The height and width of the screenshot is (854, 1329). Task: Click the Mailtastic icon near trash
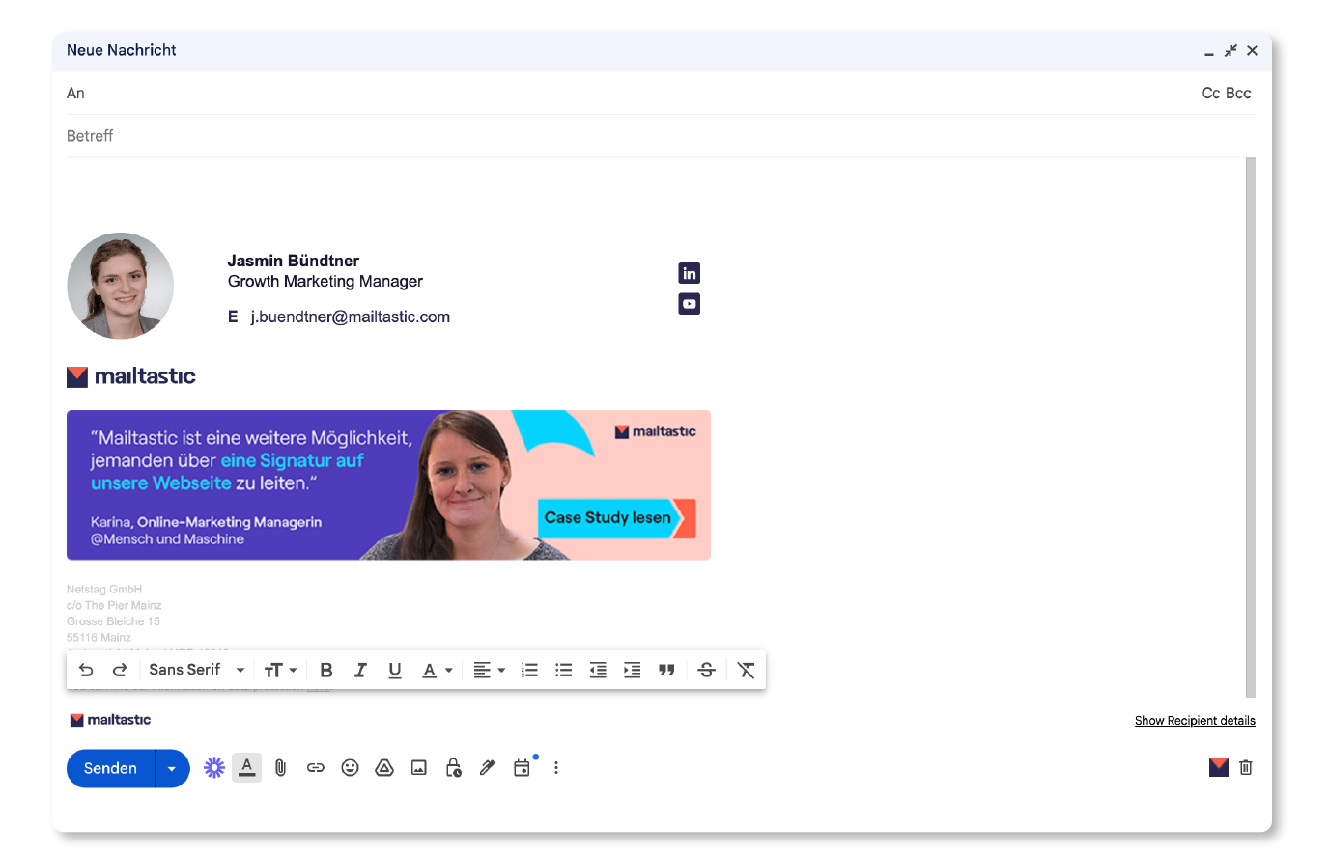pos(1219,767)
